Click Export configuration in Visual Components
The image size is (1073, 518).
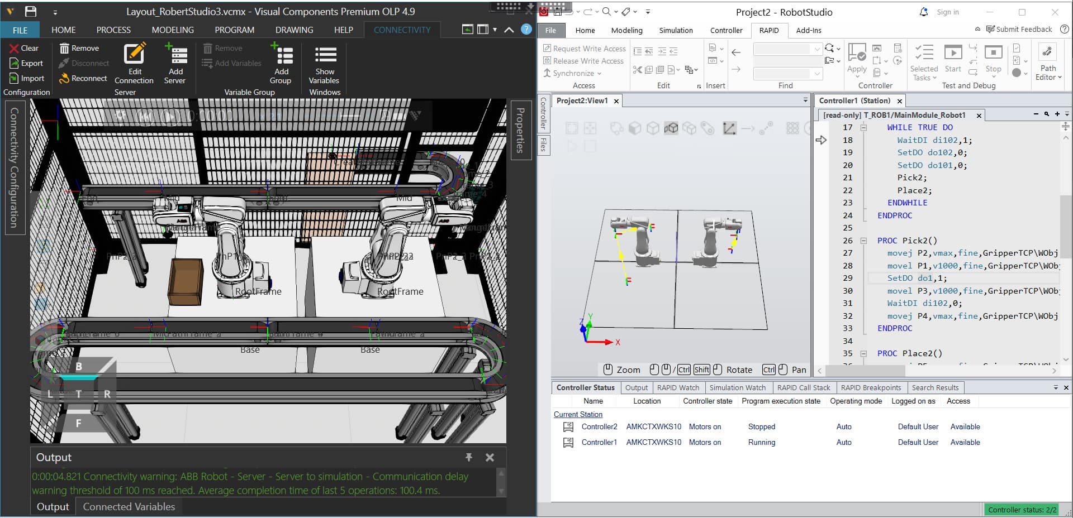pyautogui.click(x=26, y=64)
